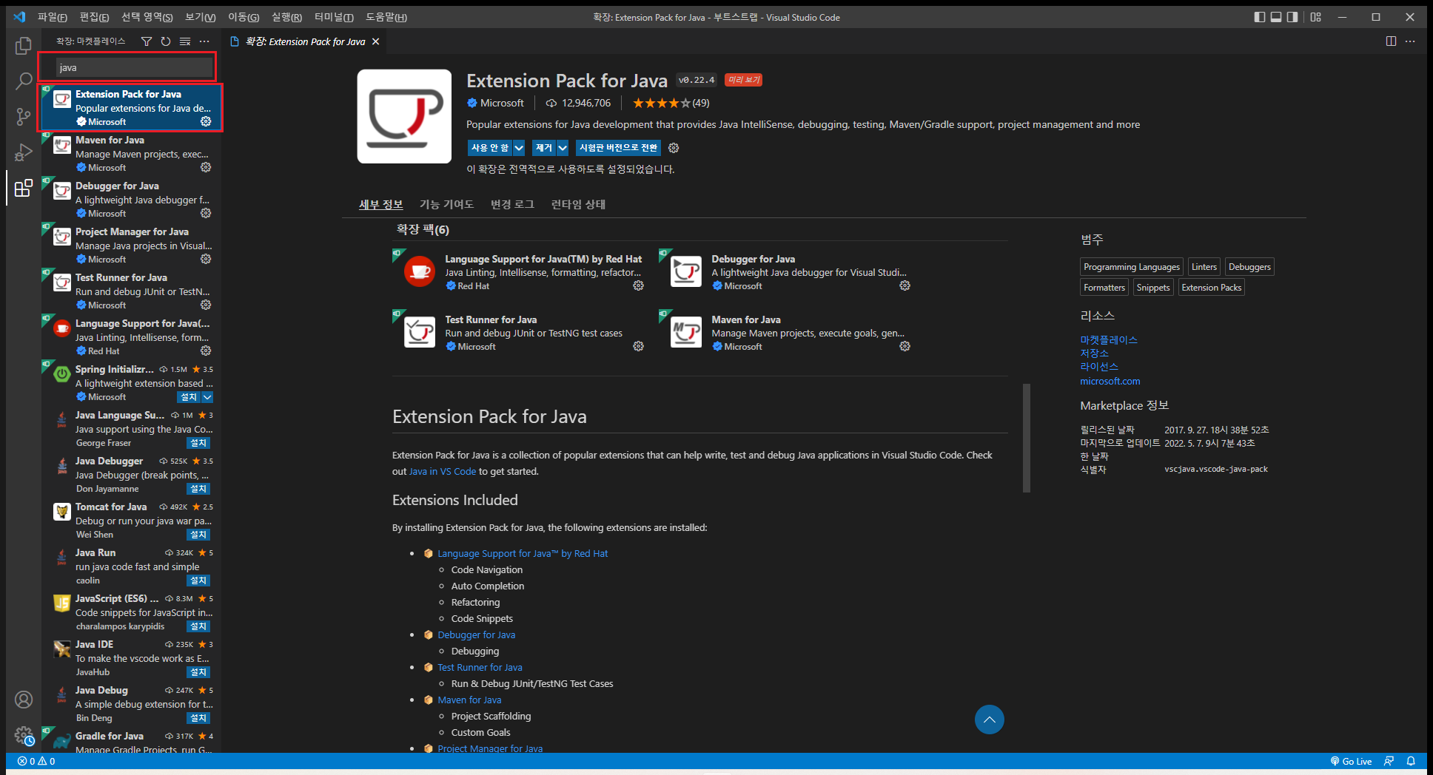Open the Explorer view in activity bar

[24, 46]
